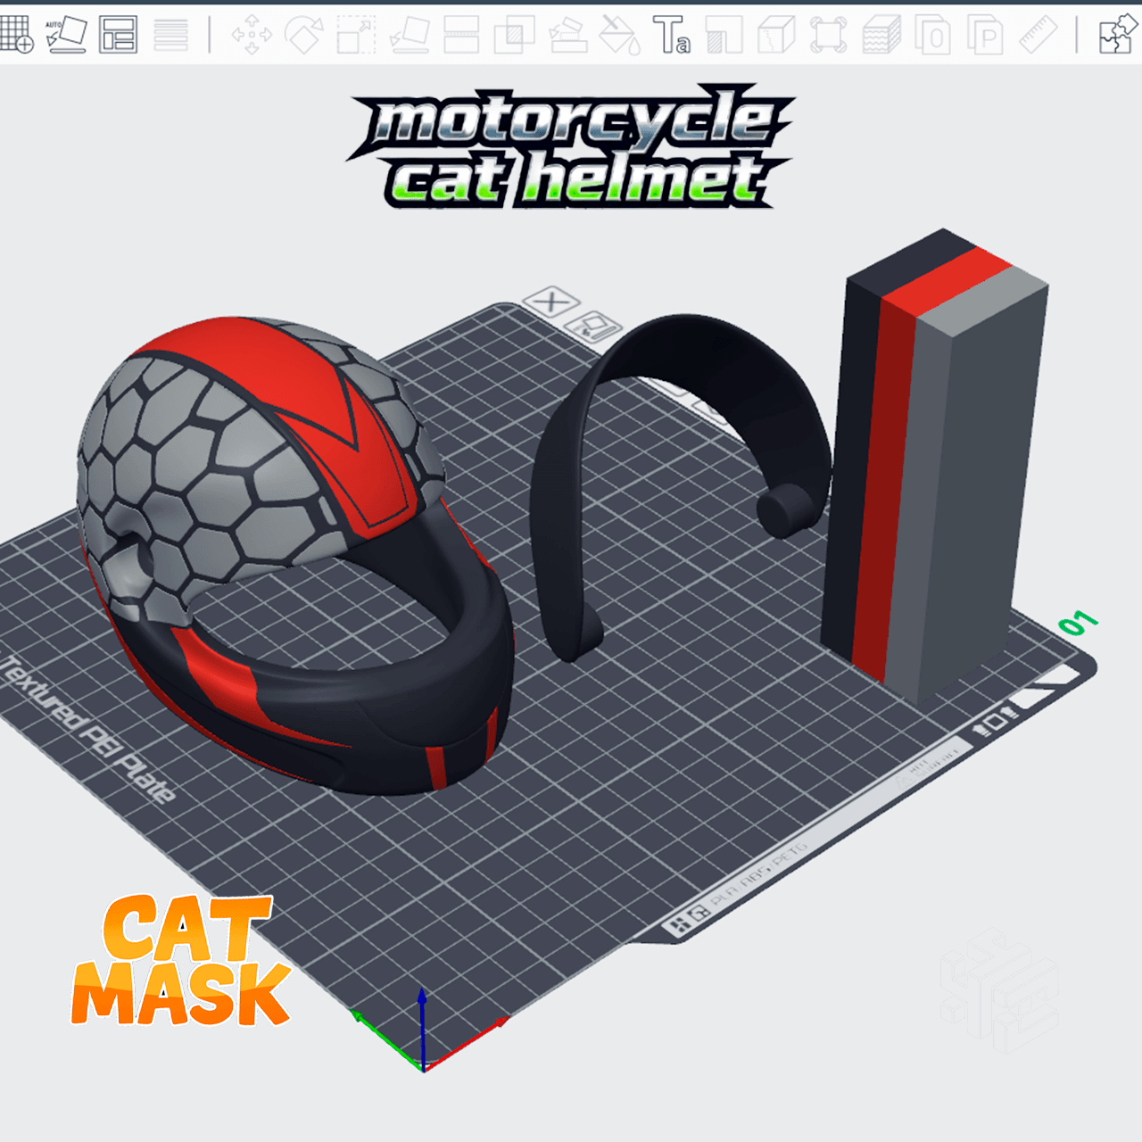Select the Scale tool
1142x1142 pixels.
point(356,36)
